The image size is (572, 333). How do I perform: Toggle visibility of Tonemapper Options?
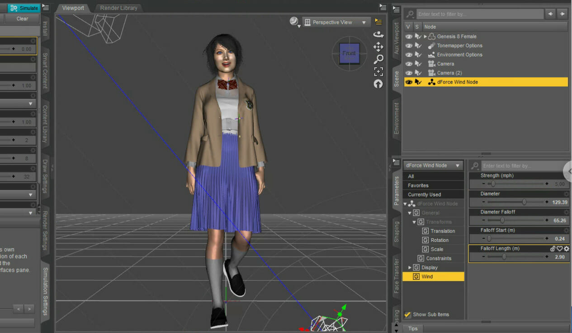[x=409, y=46]
